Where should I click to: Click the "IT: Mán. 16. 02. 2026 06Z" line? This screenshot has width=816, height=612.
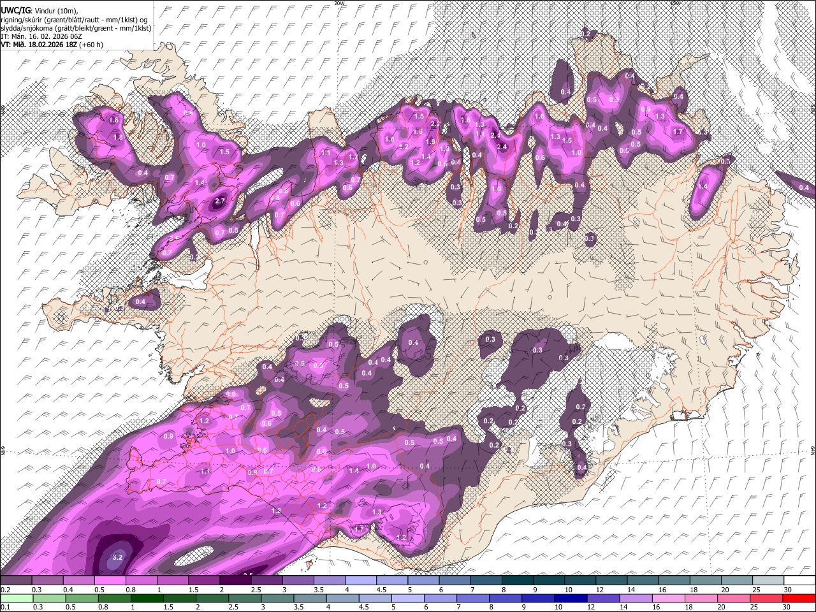tap(40, 36)
